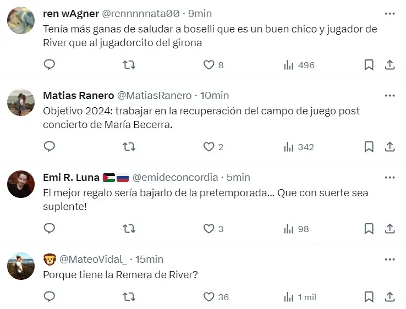Like Matias Ranero's tweet with 2 likes
The width and height of the screenshot is (406, 309).
(209, 147)
